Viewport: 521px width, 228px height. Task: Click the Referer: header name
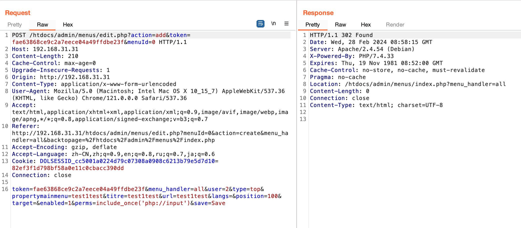26,126
